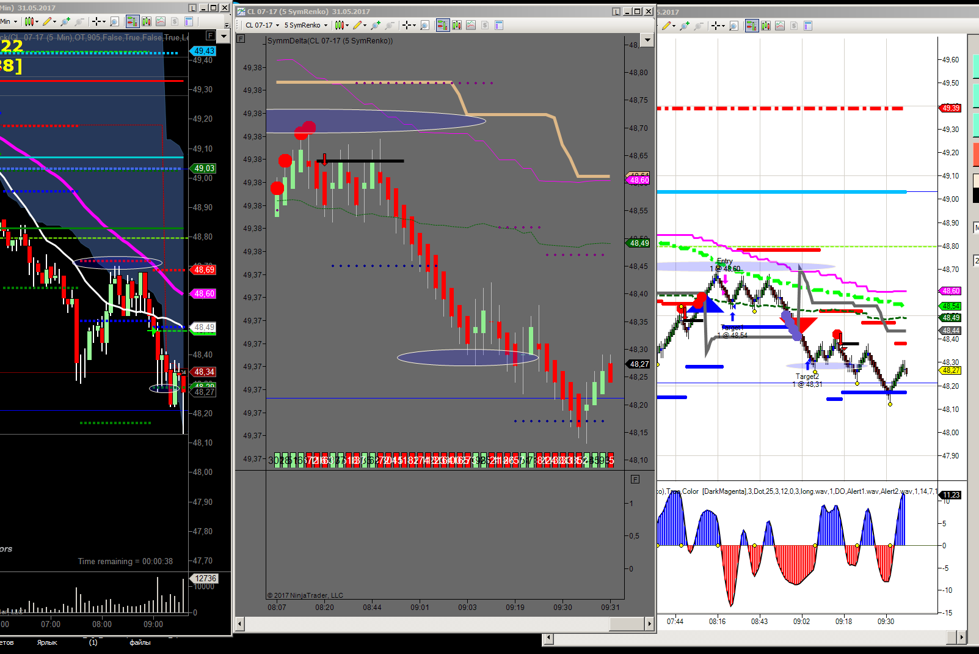Toggle link button L in 5 Min title bar
This screenshot has height=654, width=979.
[x=192, y=8]
